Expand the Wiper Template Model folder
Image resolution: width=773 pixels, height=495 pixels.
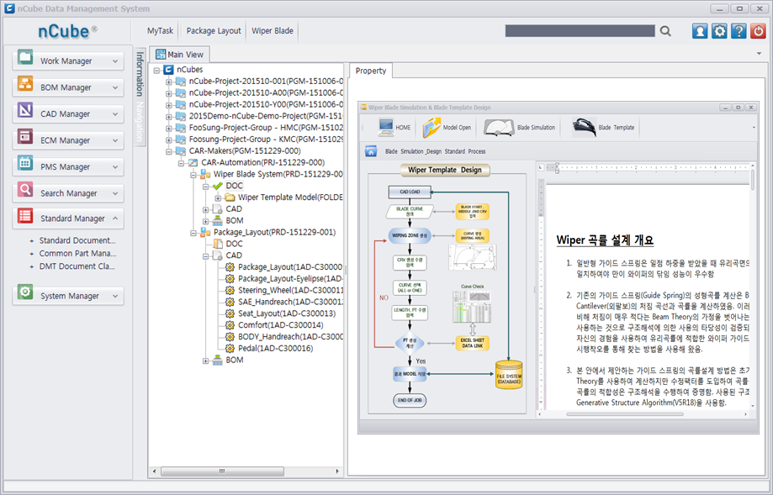pos(217,197)
